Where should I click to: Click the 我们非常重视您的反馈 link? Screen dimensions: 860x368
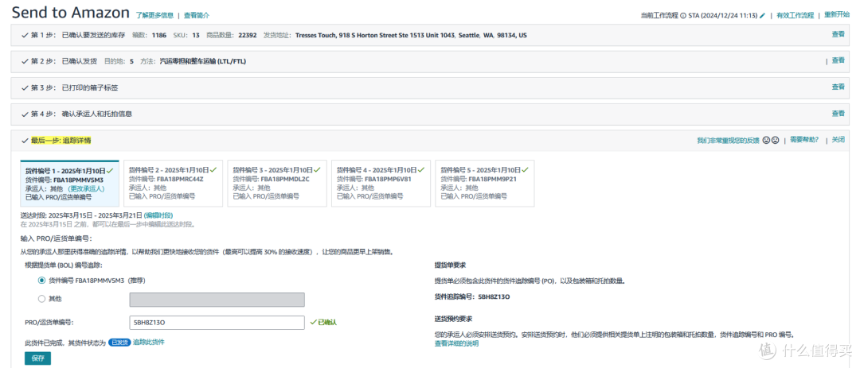[x=728, y=140]
